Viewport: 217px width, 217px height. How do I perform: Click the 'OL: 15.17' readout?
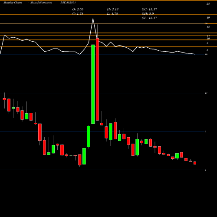click(149, 18)
